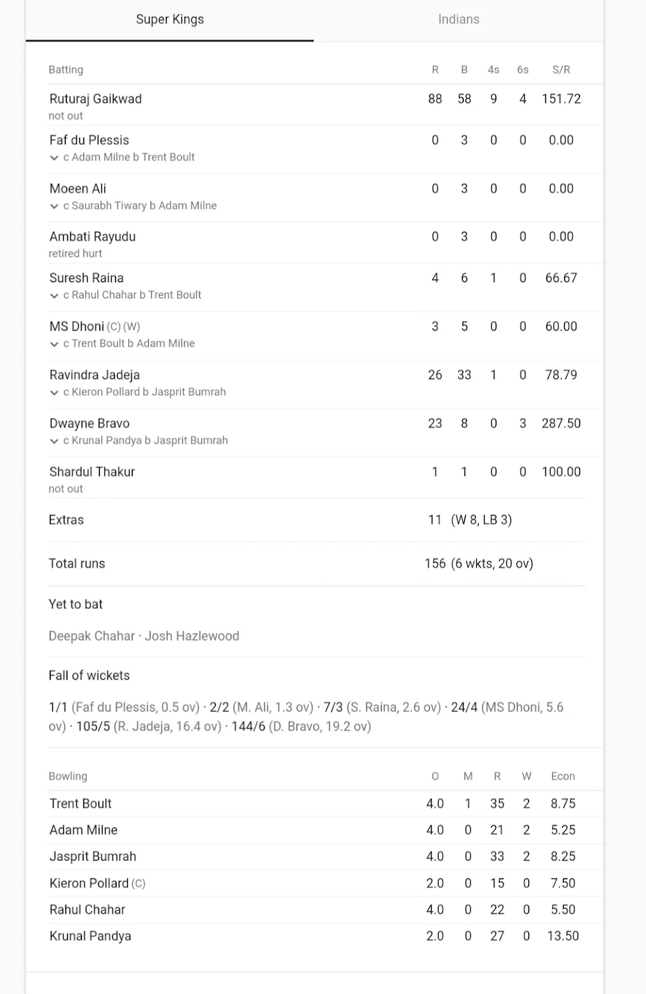Click Shardul Thakur batter name
This screenshot has height=994, width=646.
pyautogui.click(x=92, y=472)
